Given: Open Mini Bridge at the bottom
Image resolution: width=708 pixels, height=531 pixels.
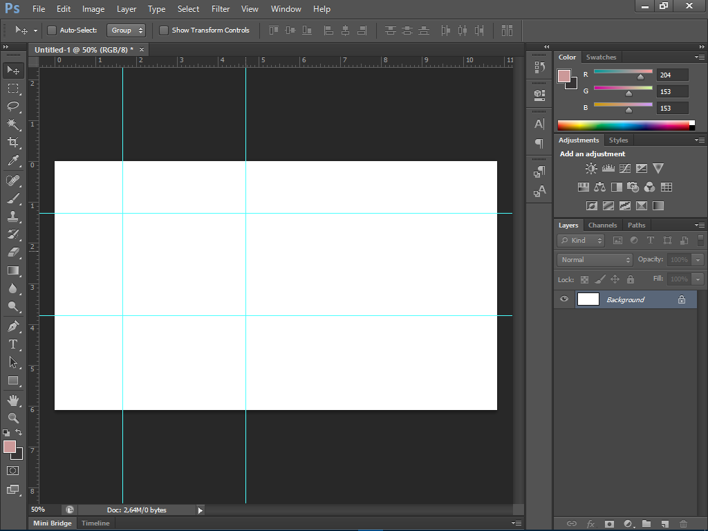Looking at the screenshot, I should click(x=51, y=523).
